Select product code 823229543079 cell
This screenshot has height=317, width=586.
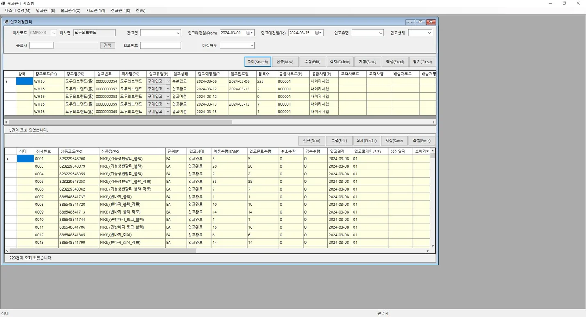point(78,166)
